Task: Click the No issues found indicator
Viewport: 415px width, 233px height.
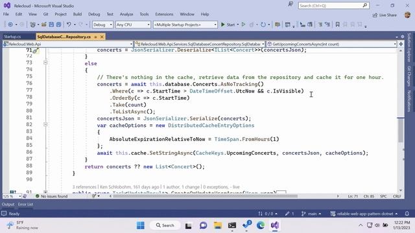Action: (52, 196)
